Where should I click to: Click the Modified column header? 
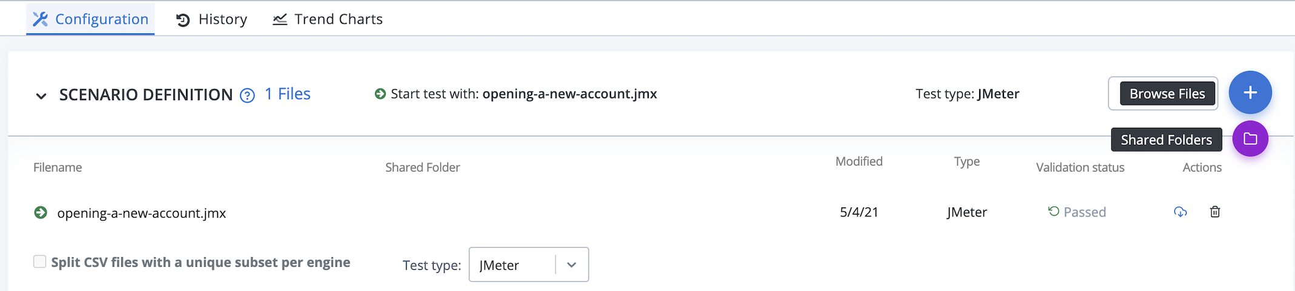tap(859, 161)
